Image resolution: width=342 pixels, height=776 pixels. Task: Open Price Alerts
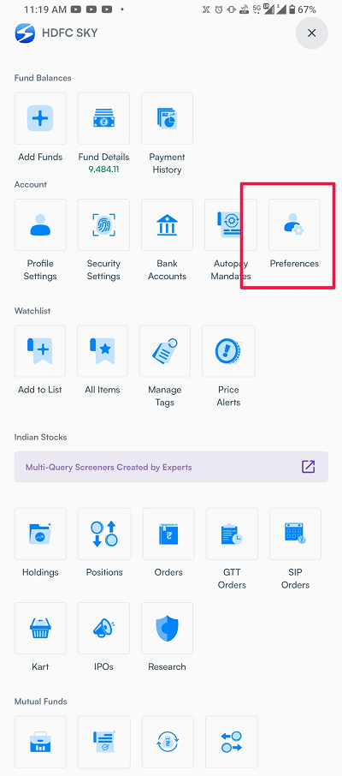tap(228, 351)
